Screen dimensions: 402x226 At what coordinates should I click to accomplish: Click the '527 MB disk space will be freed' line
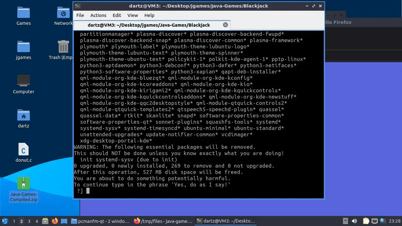158,172
